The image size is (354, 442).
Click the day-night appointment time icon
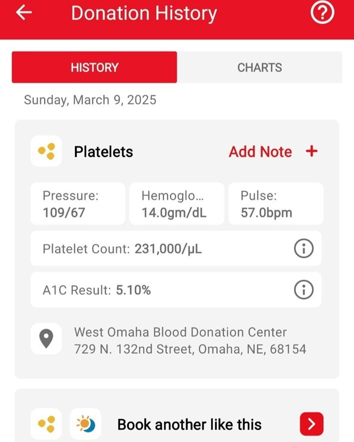[x=85, y=424]
